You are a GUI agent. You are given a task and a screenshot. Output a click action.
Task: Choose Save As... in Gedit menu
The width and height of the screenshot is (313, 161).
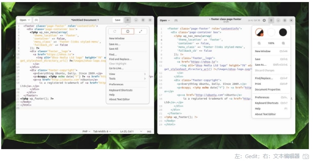127,44
